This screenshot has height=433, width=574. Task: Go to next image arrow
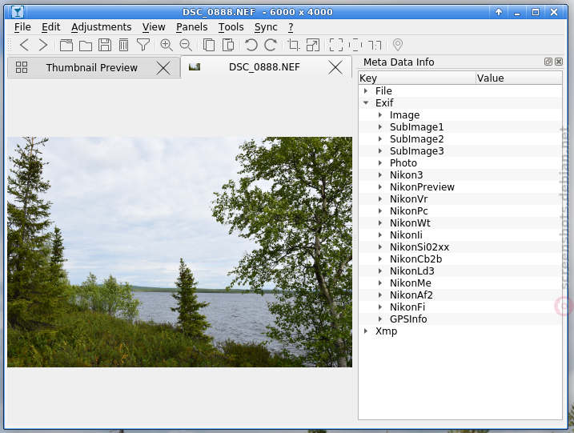[x=43, y=45]
